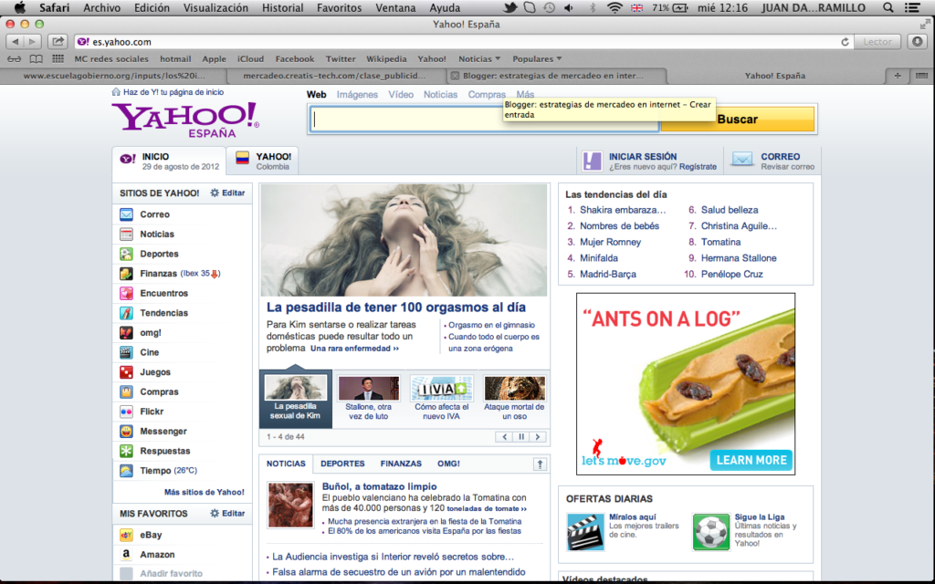Click the share icon in Safari toolbar

(58, 42)
